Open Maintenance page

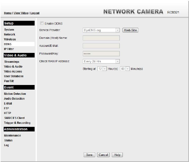(13, 135)
